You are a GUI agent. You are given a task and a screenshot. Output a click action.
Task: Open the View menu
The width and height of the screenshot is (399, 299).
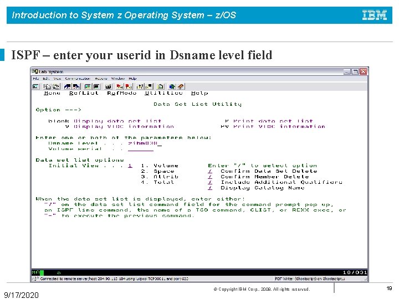[57, 78]
